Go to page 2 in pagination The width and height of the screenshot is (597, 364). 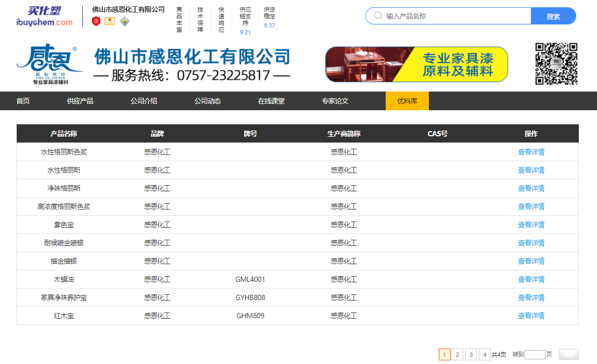coord(458,355)
